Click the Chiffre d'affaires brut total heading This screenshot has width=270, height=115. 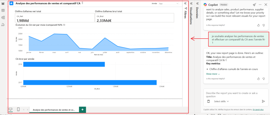tap(108, 12)
